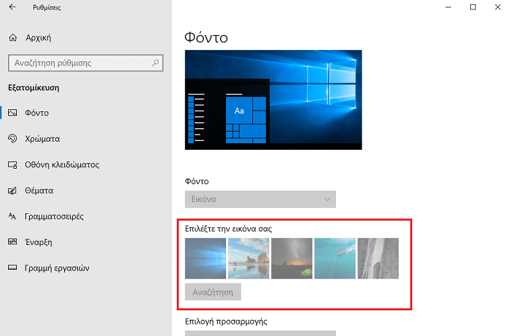Image resolution: width=506 pixels, height=336 pixels.
Task: Choose the gray cliff wallpaper thumbnail
Action: pyautogui.click(x=378, y=258)
